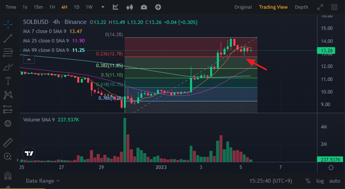Select the crosshair cursor tool
The height and width of the screenshot is (189, 345).
(8, 24)
